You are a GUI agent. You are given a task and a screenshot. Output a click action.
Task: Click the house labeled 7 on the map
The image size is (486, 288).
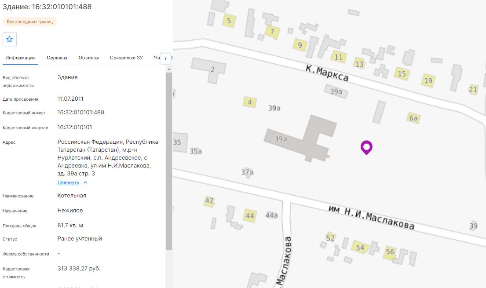coord(272,32)
